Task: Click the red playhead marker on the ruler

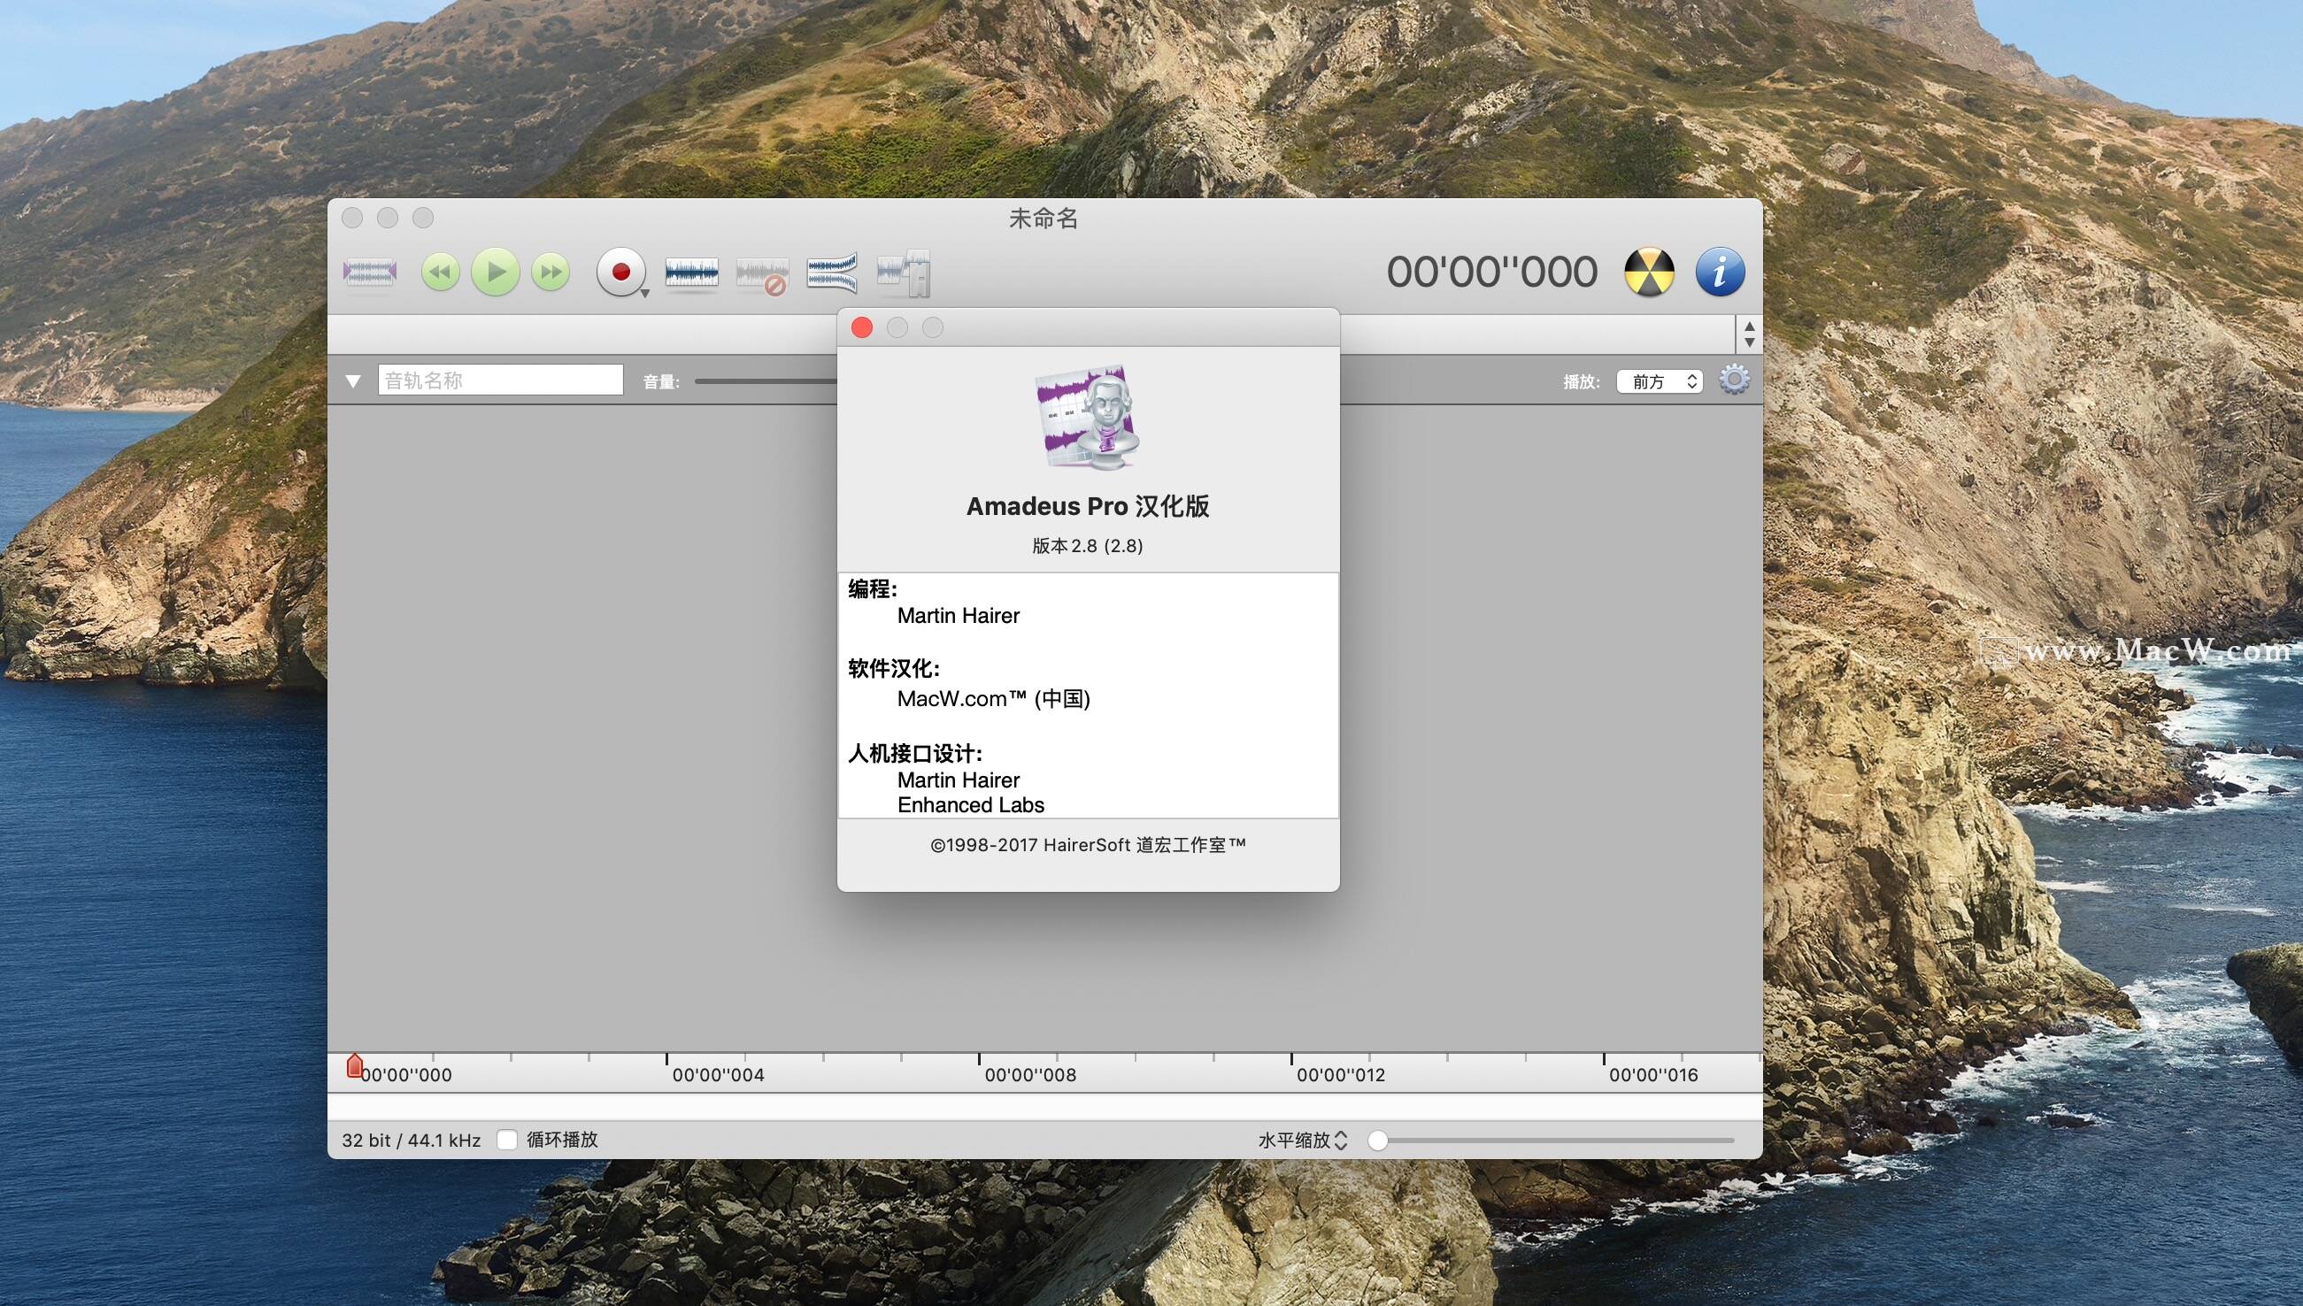Action: point(354,1065)
